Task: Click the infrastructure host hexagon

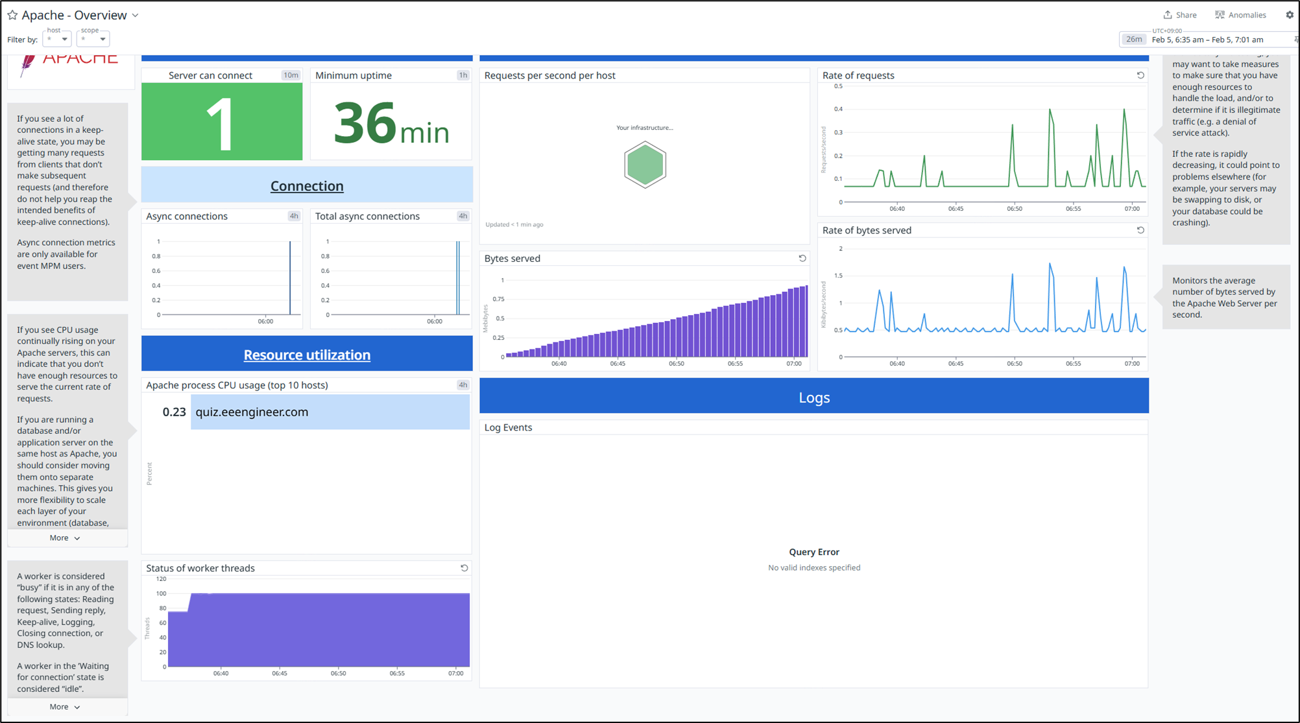Action: [x=645, y=165]
